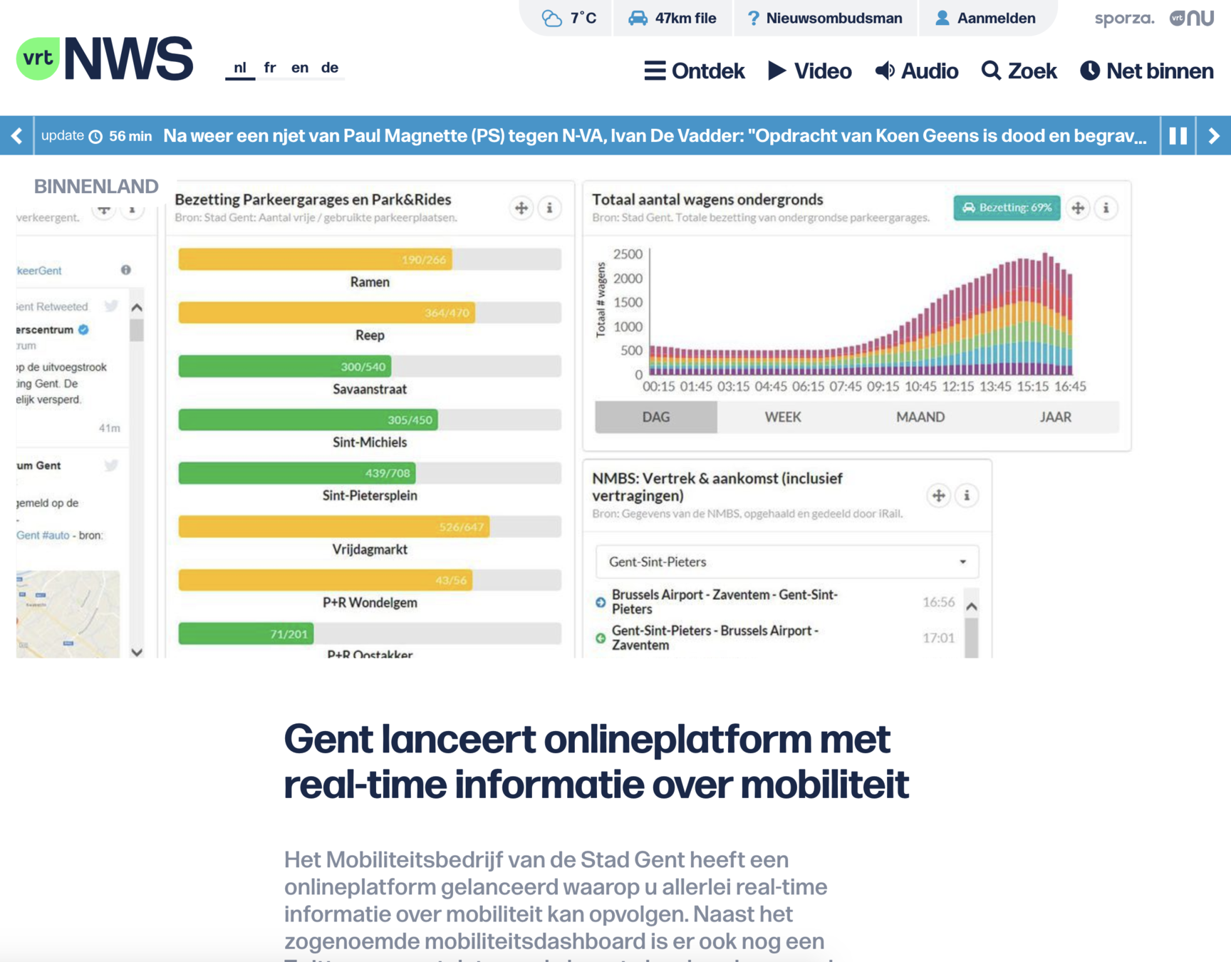This screenshot has width=1231, height=962.
Task: Select the WEEK chart tab
Action: pos(783,417)
